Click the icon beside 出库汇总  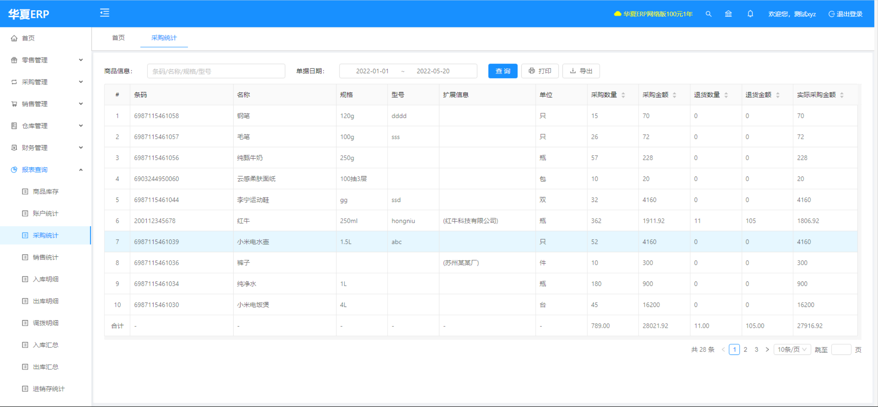coord(25,367)
